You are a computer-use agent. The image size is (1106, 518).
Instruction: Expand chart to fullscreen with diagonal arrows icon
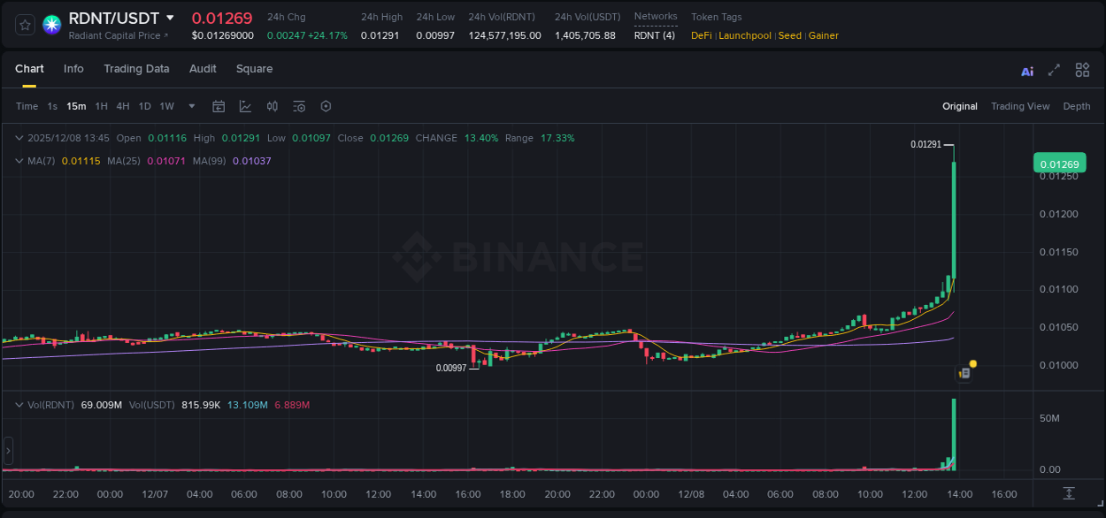pyautogui.click(x=1053, y=69)
